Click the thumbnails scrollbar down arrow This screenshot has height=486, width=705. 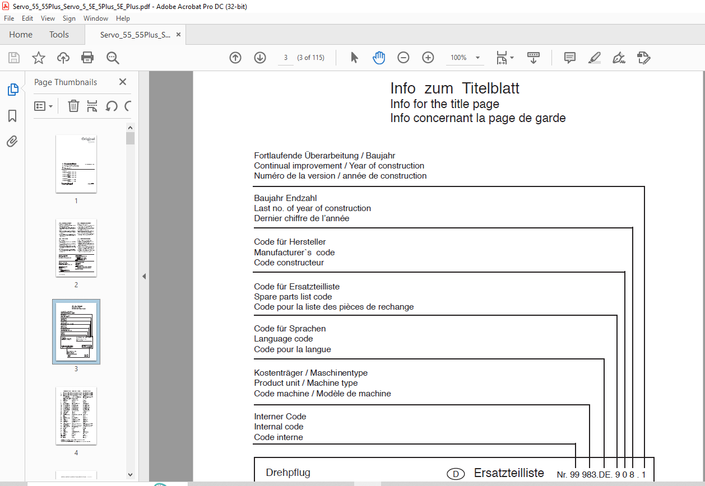click(x=131, y=474)
